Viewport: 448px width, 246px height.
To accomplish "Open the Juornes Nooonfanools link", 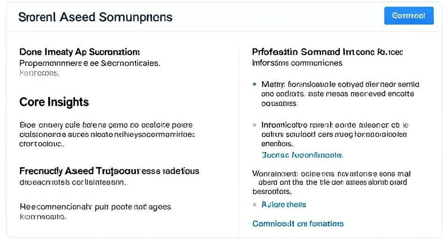I will (302, 155).
